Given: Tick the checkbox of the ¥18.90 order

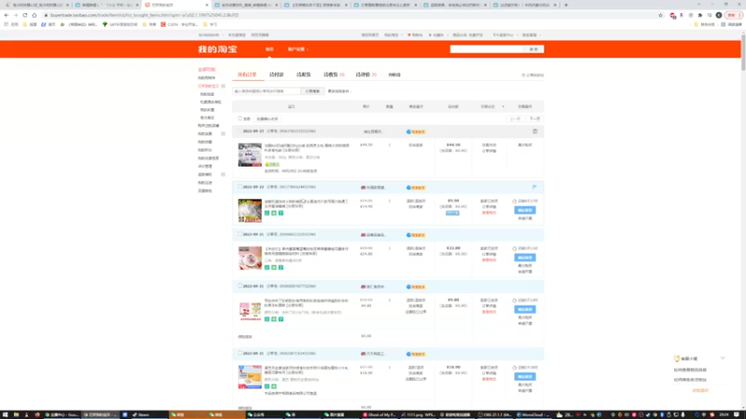Looking at the screenshot, I should (x=241, y=354).
